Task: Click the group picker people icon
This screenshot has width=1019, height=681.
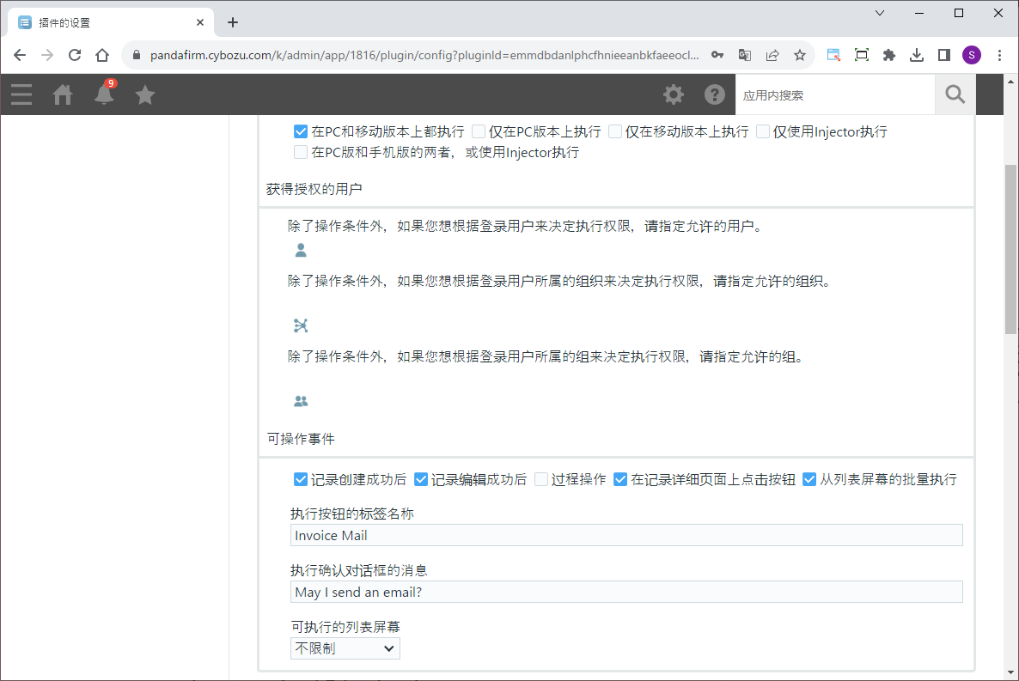Action: (x=301, y=401)
